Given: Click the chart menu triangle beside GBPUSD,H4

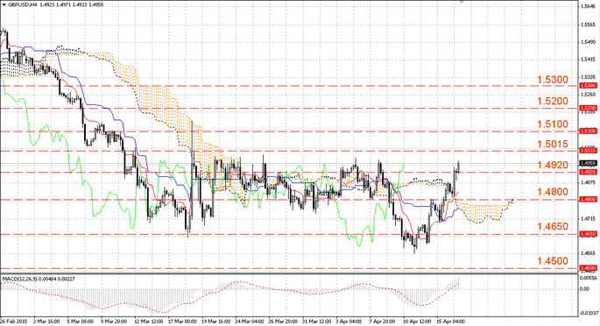Looking at the screenshot, I should 4,5.
